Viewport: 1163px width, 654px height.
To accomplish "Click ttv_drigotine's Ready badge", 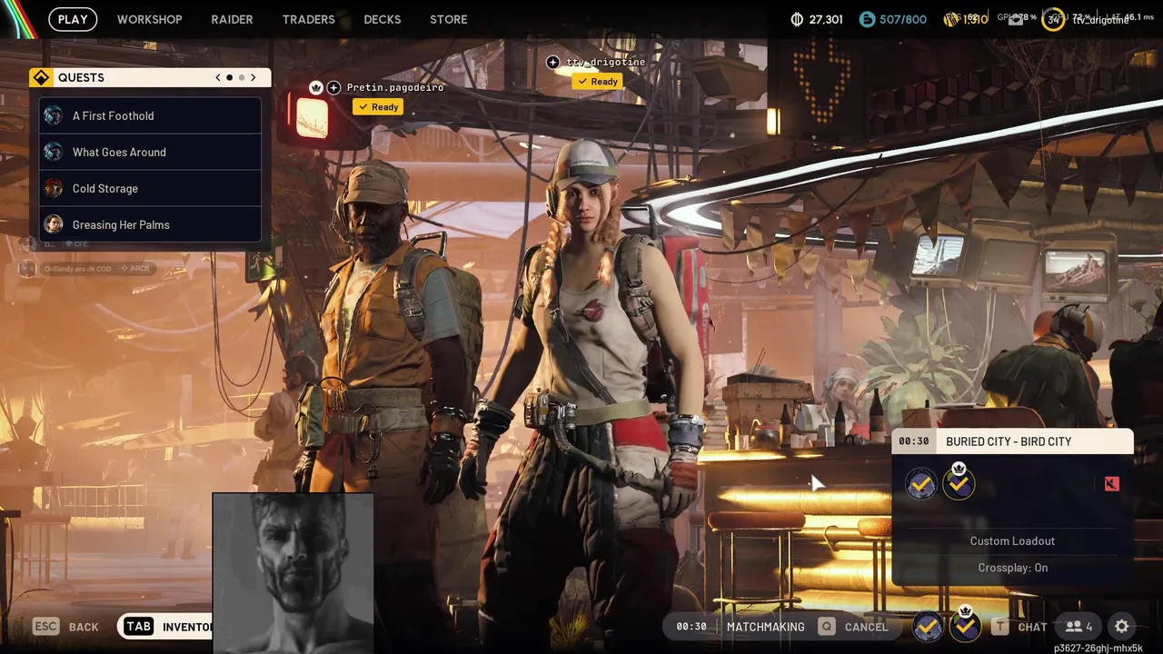I will 598,82.
